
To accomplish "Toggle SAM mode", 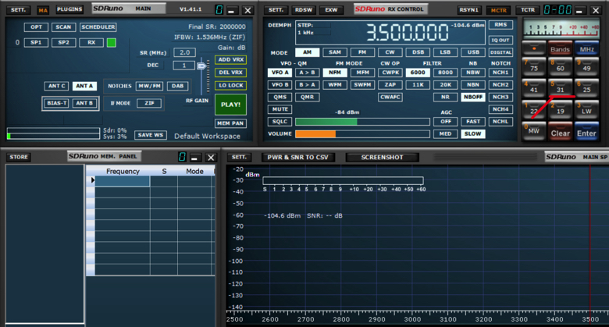I will 335,52.
